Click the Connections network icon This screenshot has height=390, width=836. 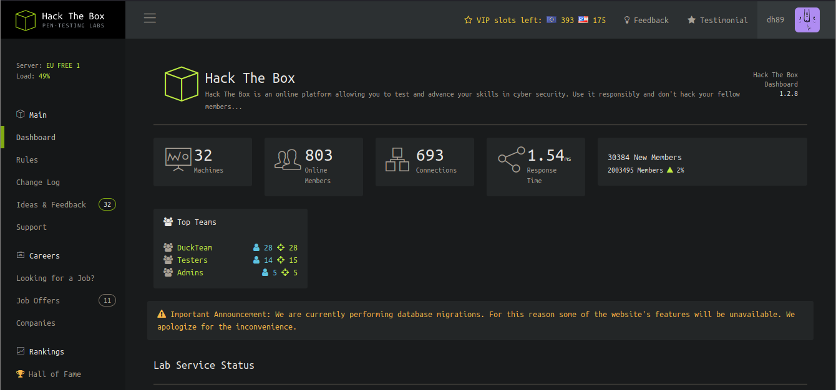pyautogui.click(x=397, y=159)
